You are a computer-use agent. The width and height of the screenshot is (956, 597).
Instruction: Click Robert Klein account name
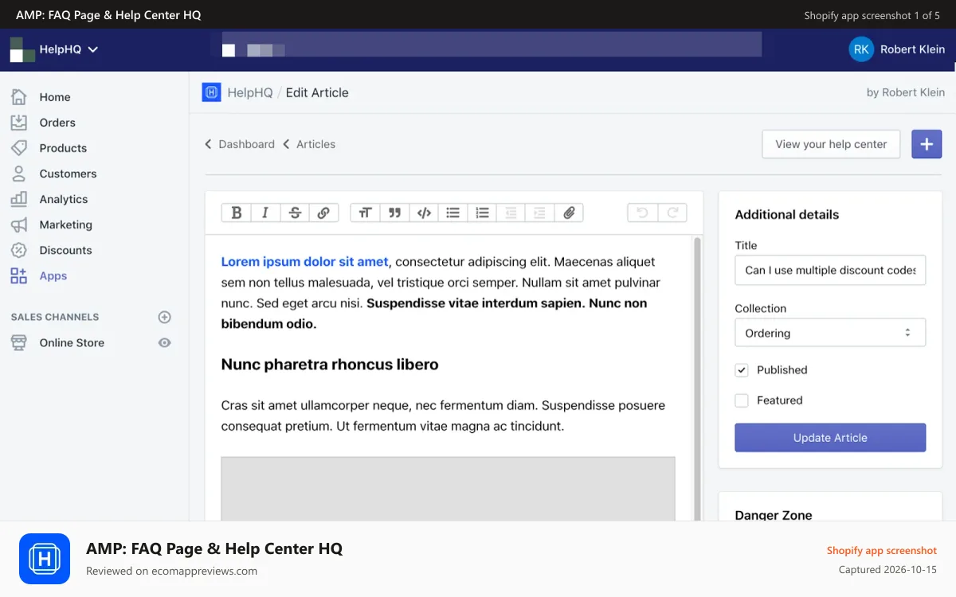912,49
